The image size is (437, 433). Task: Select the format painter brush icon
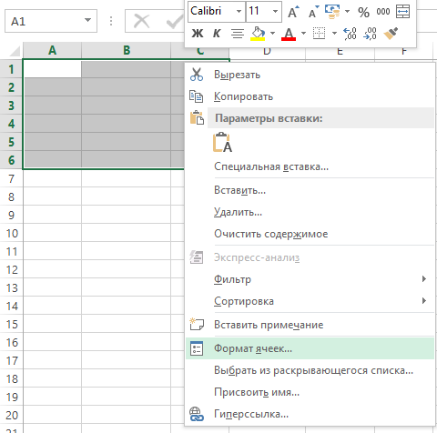[391, 33]
